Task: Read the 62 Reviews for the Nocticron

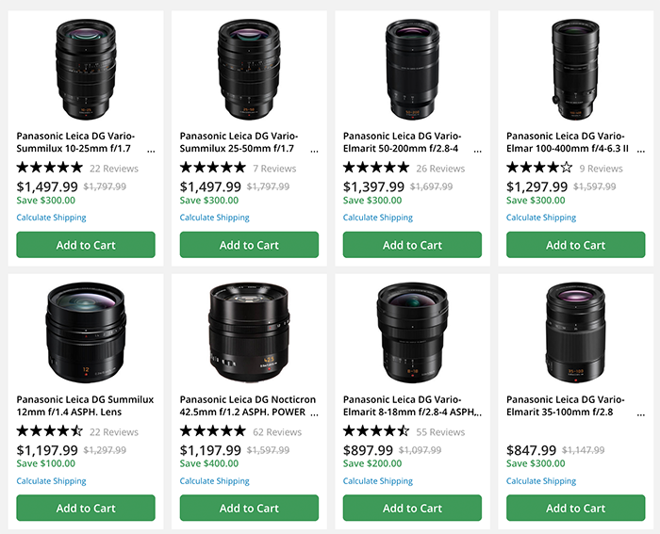Action: pos(277,432)
